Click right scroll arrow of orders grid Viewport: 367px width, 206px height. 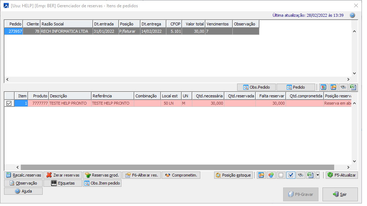[x=348, y=80]
